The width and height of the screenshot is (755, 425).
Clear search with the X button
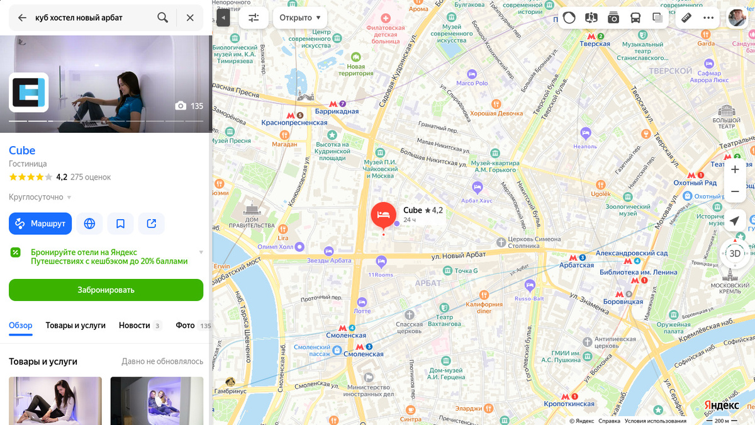pos(190,18)
